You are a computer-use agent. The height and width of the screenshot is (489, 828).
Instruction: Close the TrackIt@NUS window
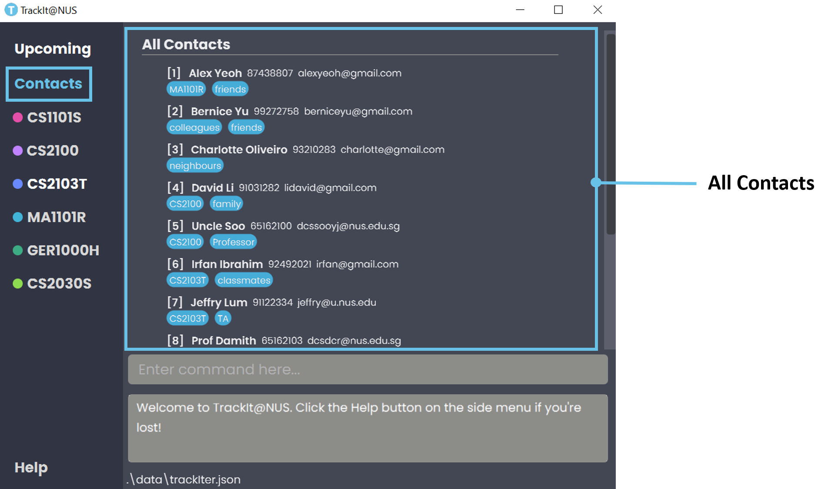tap(598, 10)
